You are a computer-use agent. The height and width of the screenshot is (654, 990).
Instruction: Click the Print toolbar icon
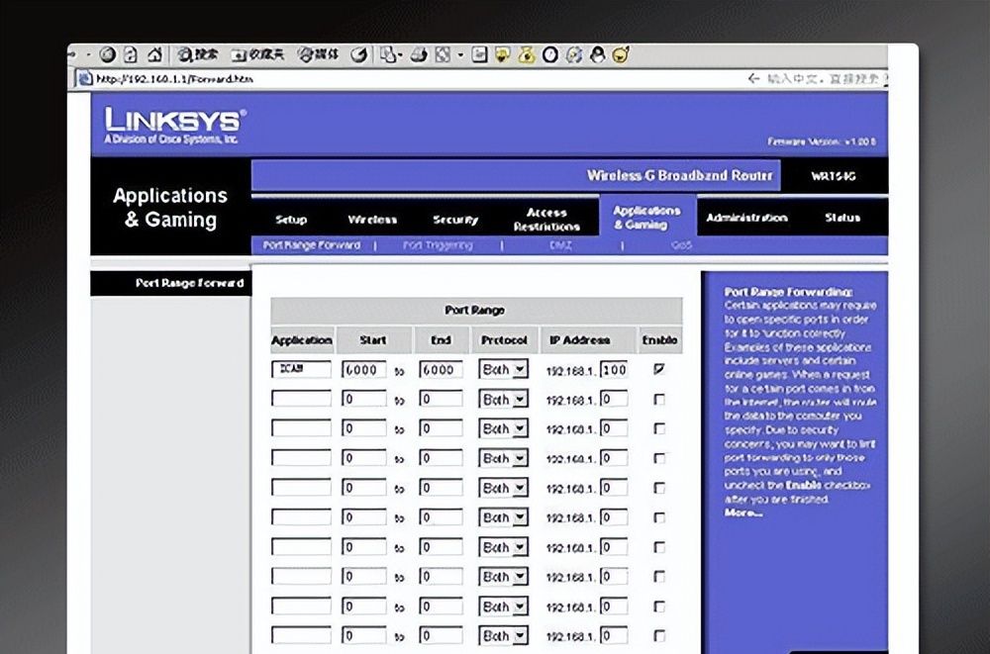(420, 54)
